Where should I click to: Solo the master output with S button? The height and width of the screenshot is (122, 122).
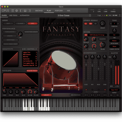[x=118, y=95]
